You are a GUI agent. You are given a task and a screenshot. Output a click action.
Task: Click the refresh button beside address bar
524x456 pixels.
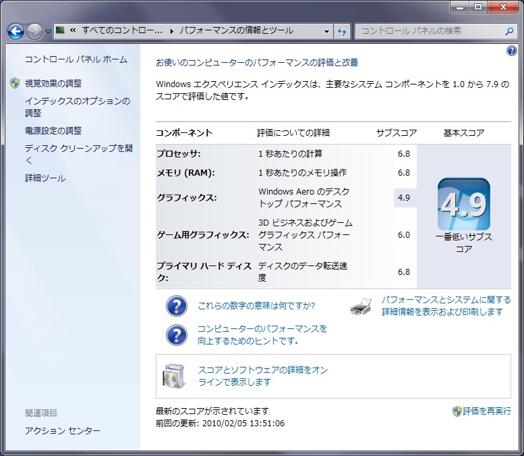(343, 31)
